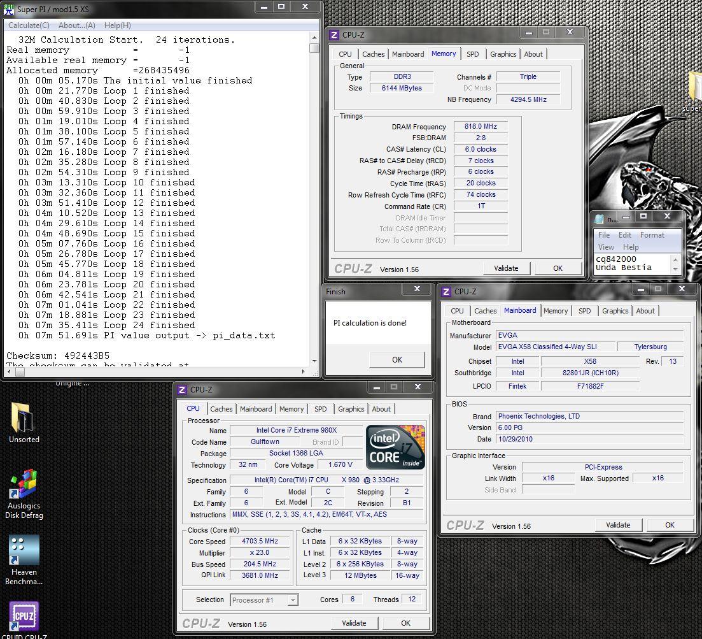This screenshot has width=702, height=639.
Task: Click the Super PI title bar icon
Action: (x=8, y=8)
